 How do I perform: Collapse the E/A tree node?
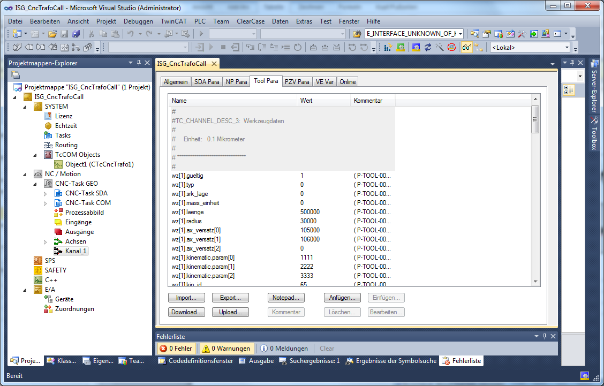tap(25, 290)
